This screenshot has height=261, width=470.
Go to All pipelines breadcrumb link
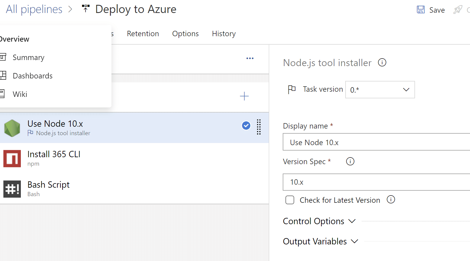click(34, 9)
